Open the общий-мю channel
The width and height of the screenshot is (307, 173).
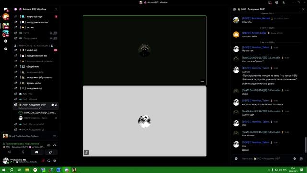(35, 67)
